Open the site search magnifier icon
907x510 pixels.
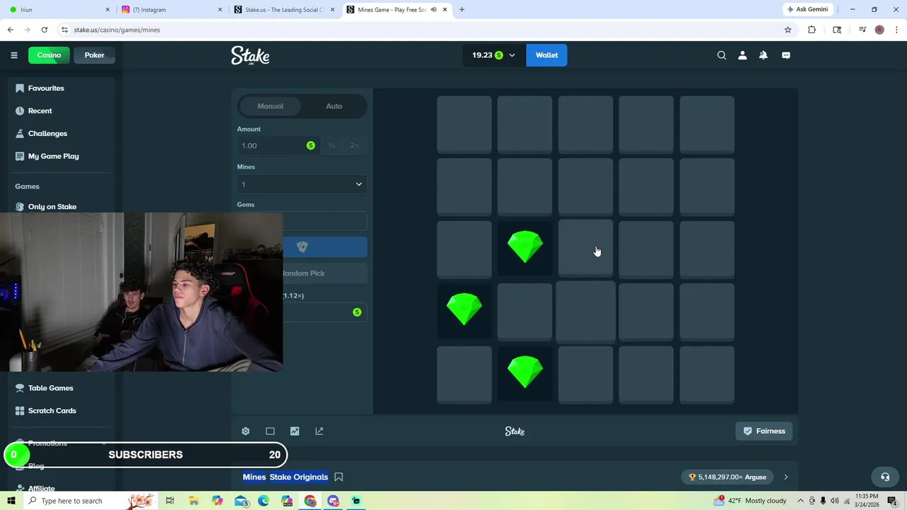click(x=721, y=55)
